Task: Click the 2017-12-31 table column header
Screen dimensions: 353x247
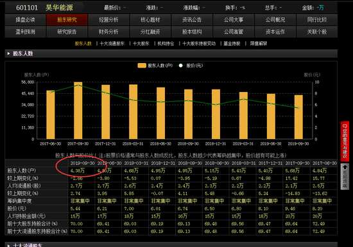Action: [270, 163]
